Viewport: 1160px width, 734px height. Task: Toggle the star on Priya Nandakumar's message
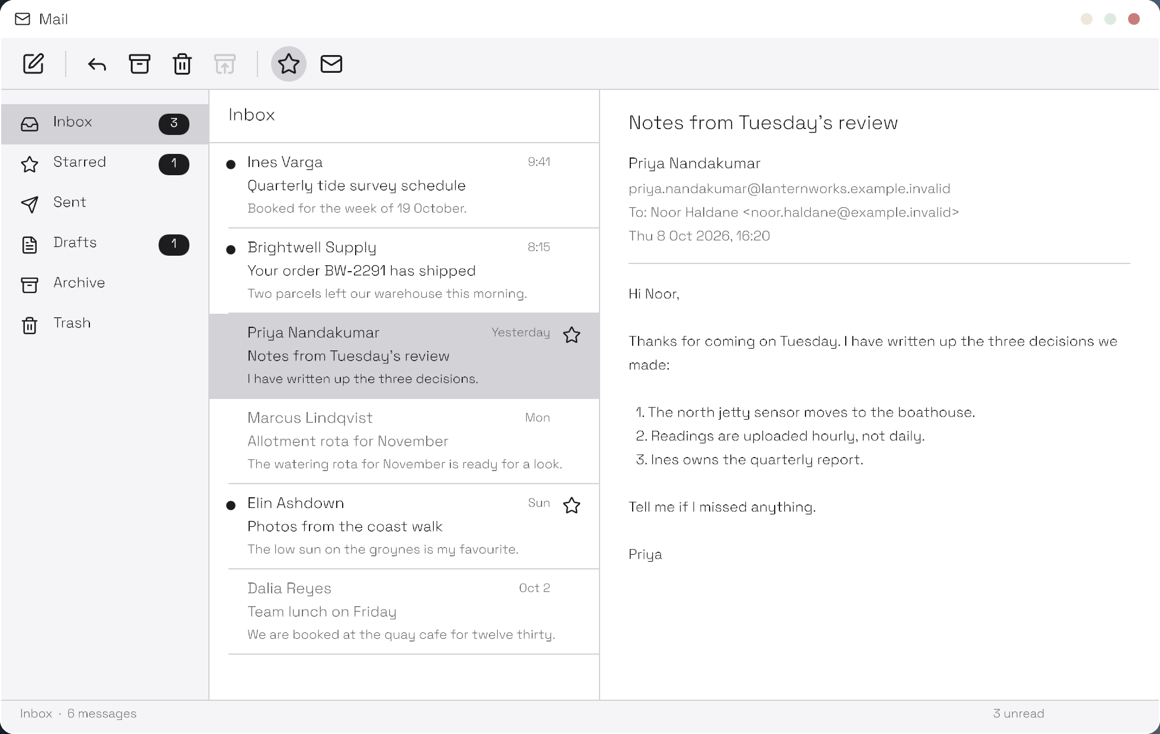[x=572, y=335]
